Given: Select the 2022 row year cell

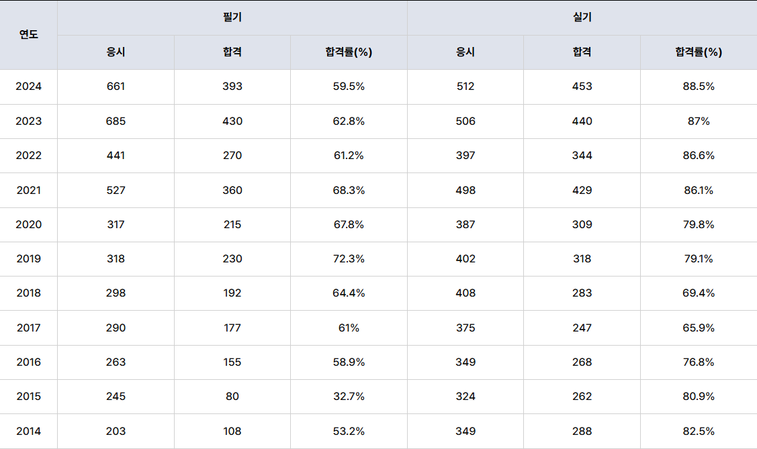Looking at the screenshot, I should (x=28, y=156).
